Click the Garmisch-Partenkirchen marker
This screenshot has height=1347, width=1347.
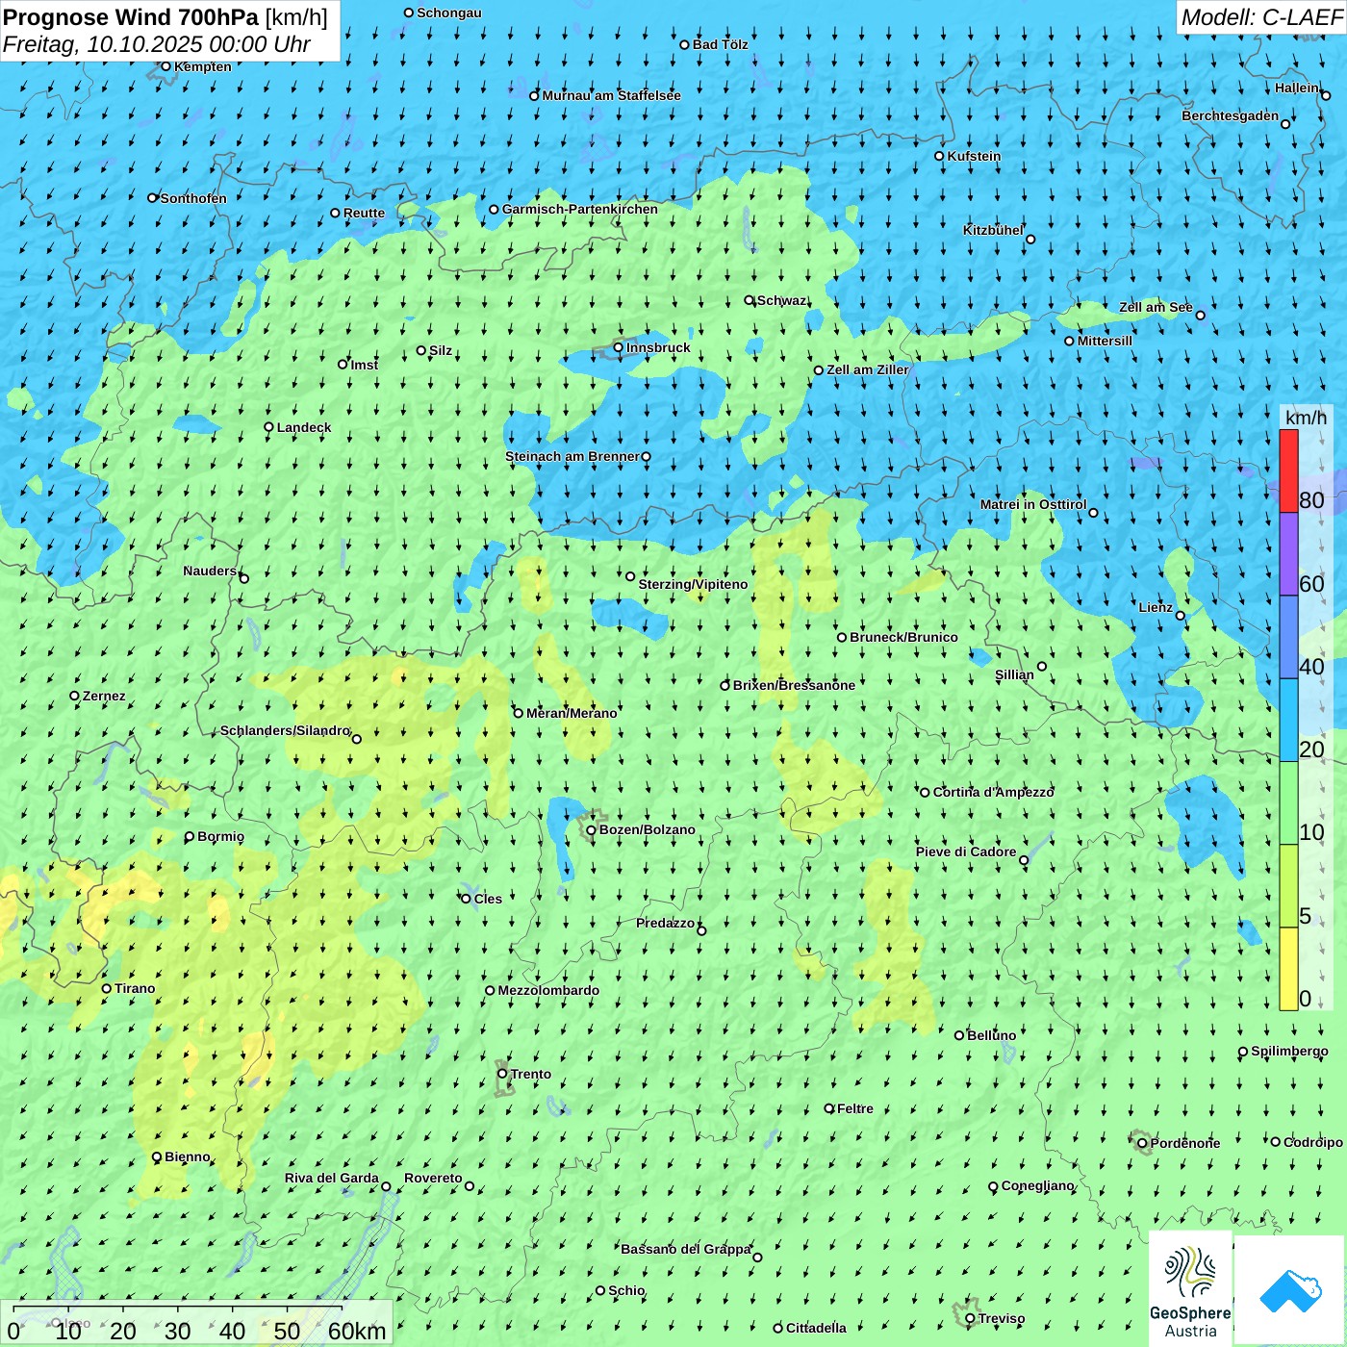(x=494, y=209)
